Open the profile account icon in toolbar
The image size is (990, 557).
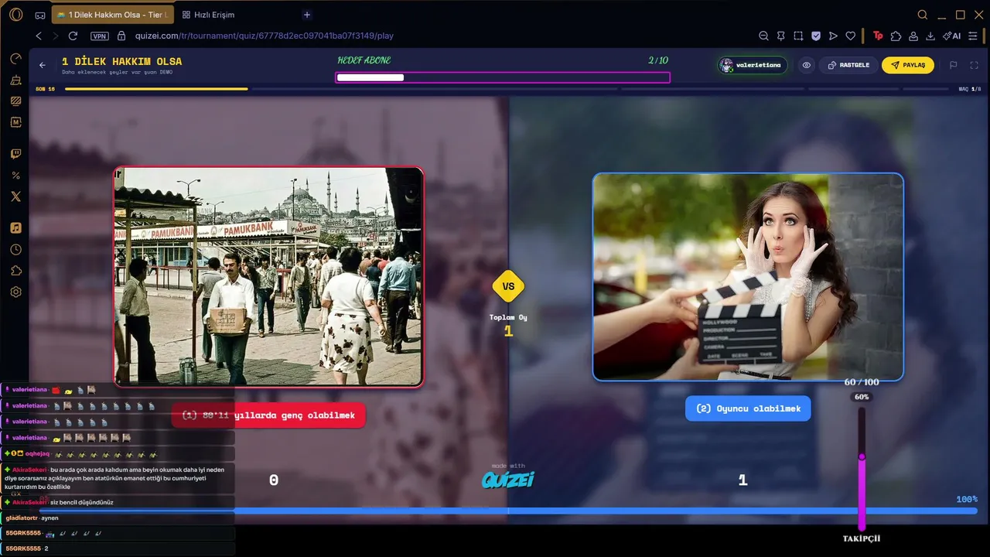[913, 36]
